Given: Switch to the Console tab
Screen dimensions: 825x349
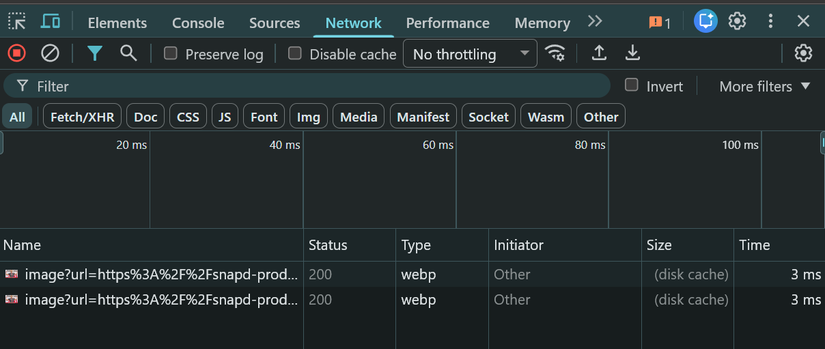Looking at the screenshot, I should 198,23.
